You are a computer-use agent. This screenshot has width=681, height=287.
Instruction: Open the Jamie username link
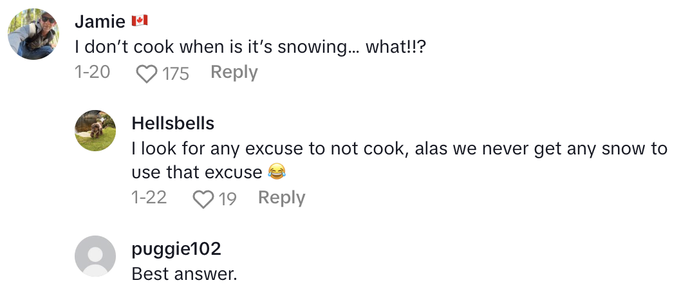click(100, 21)
